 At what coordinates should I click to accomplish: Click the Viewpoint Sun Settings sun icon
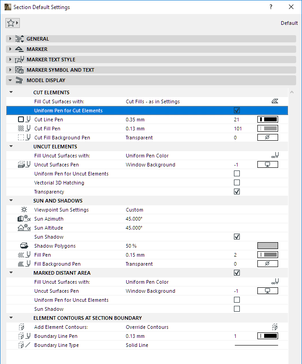coord(24,210)
